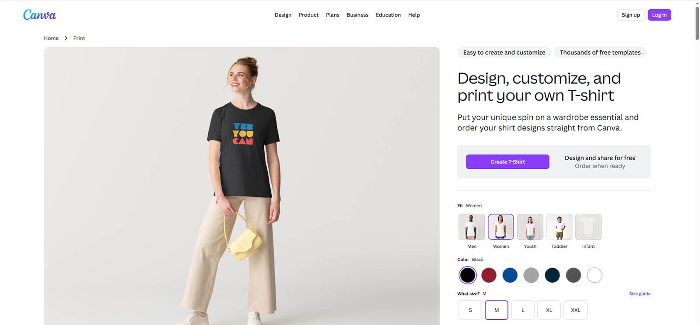
Task: Select the Women fit option
Action: tap(500, 226)
